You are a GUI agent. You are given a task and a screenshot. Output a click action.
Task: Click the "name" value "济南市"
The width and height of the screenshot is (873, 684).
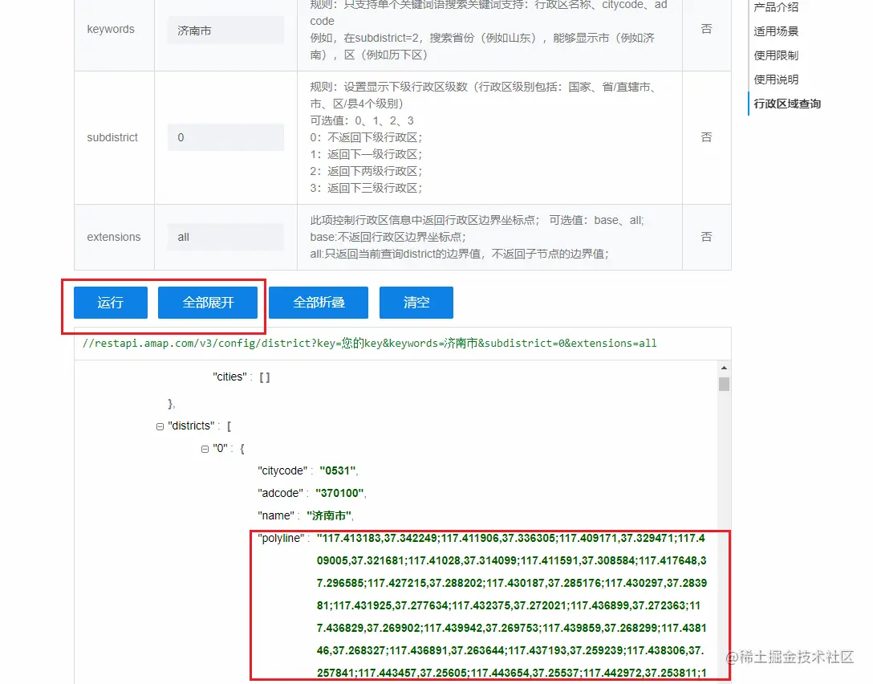(329, 515)
